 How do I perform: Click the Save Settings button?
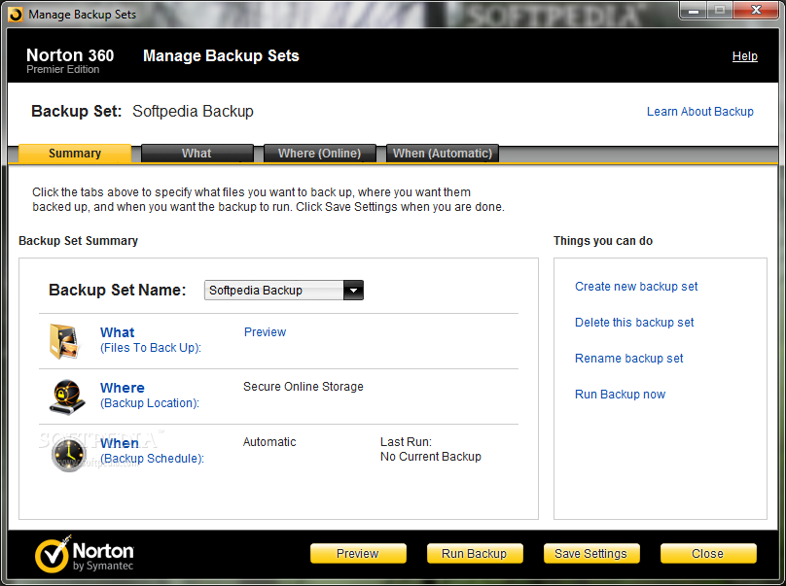tap(591, 554)
